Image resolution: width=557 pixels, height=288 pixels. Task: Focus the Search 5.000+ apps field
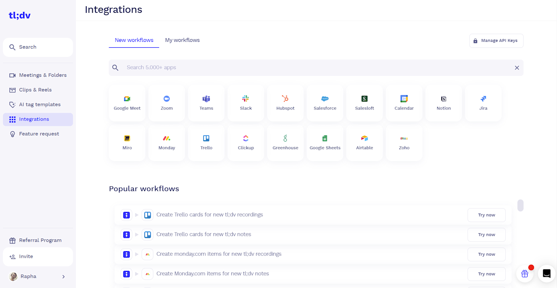click(x=316, y=68)
